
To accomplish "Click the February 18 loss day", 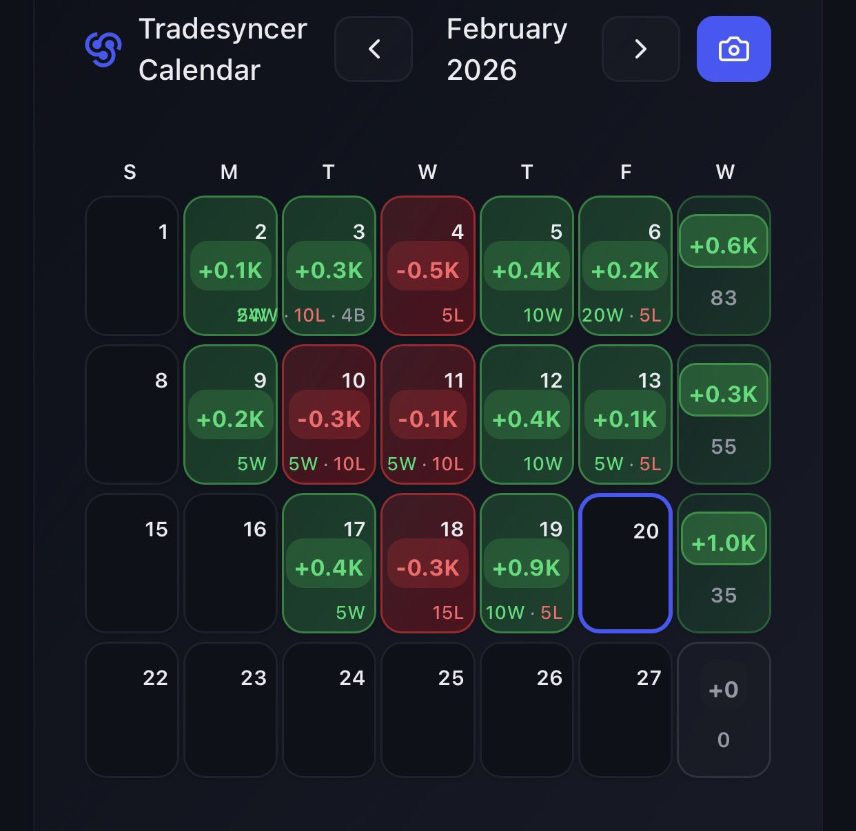I will pos(427,562).
